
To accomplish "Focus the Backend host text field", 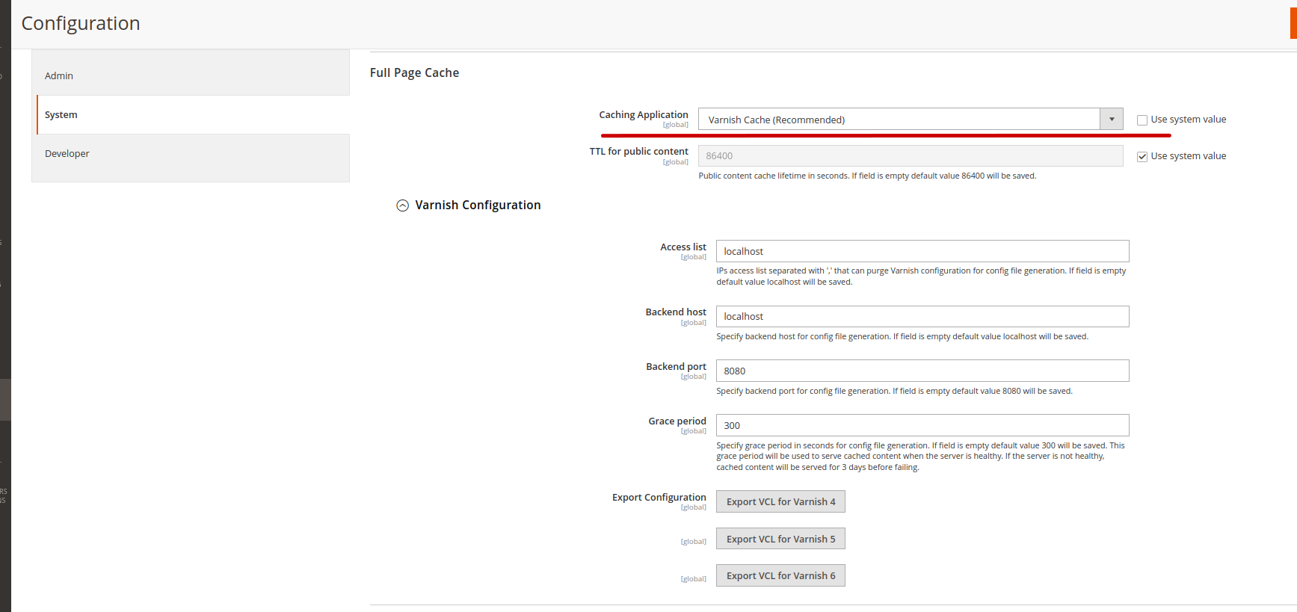I will click(922, 317).
